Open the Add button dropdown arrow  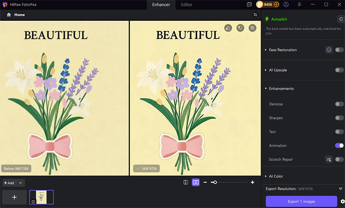[20, 183]
